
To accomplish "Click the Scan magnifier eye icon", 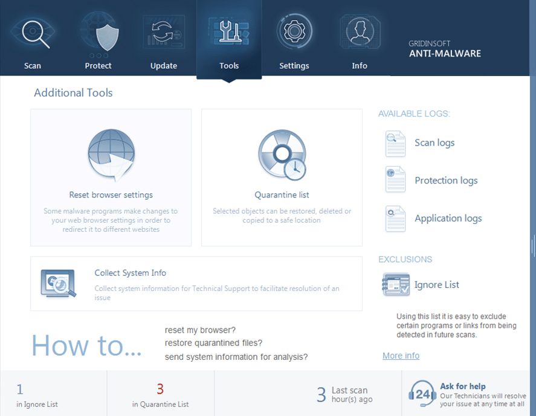I will coord(33,33).
